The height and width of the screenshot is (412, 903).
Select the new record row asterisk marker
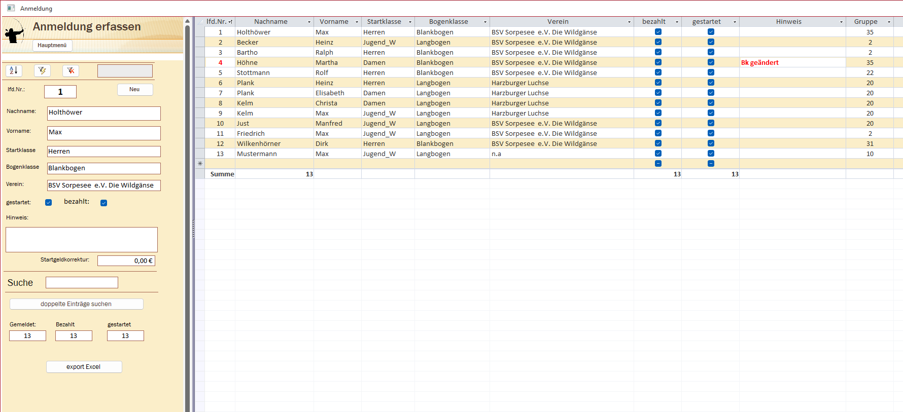pyautogui.click(x=200, y=164)
